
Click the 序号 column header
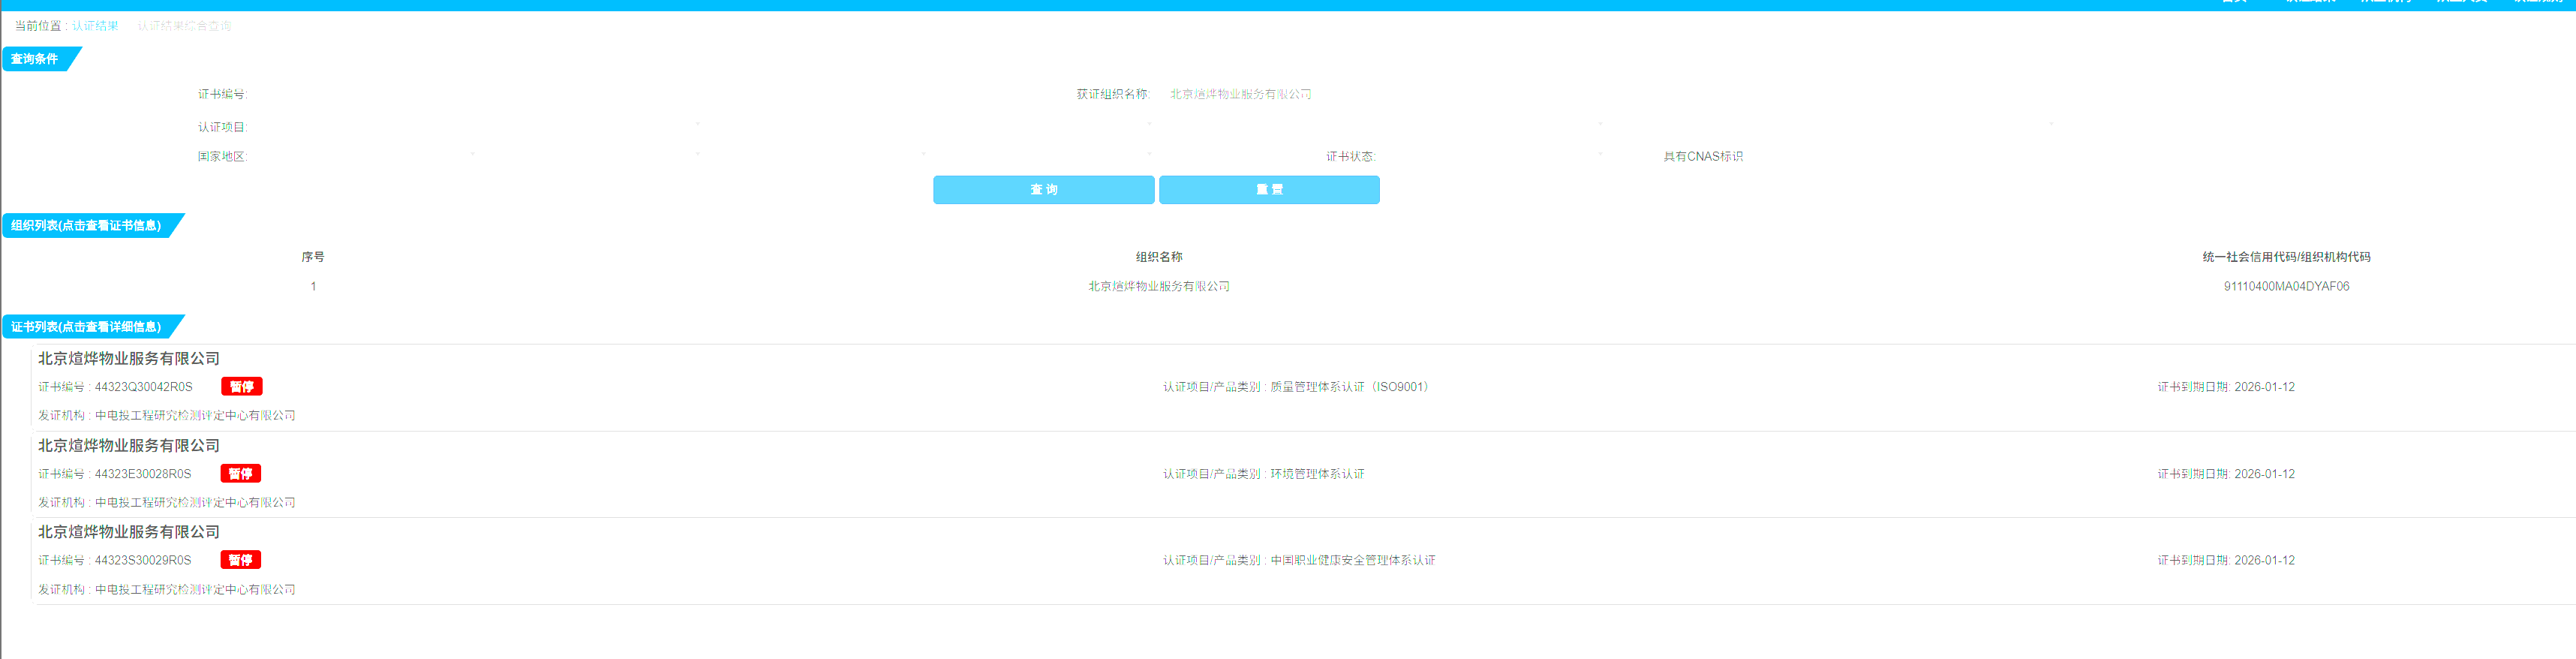313,257
